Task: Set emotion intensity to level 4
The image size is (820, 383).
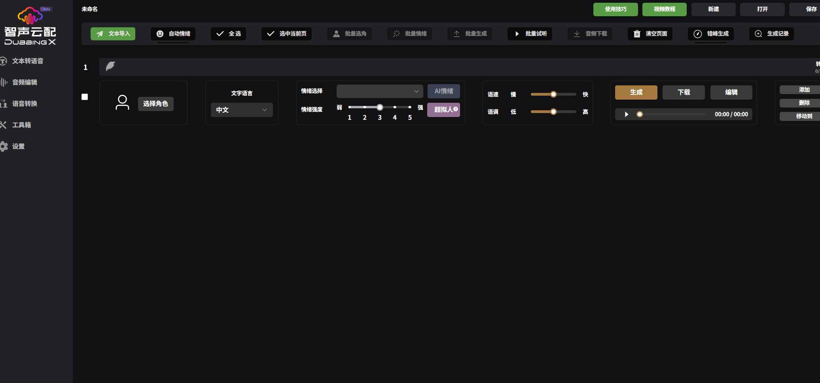Action: pos(395,107)
